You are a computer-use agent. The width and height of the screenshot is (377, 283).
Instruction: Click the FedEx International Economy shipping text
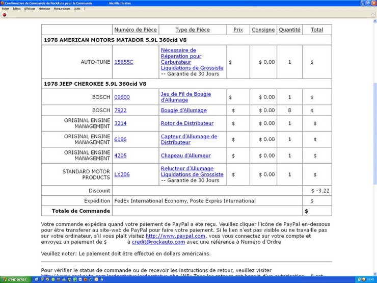[184, 201]
